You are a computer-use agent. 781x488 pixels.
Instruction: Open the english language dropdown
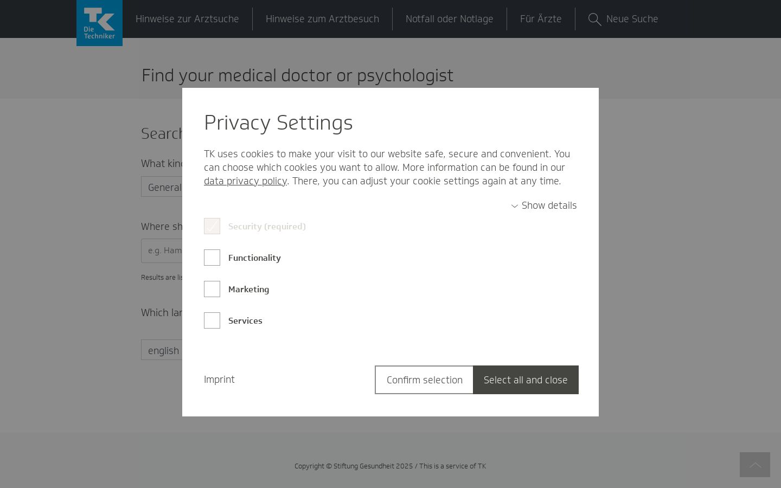point(162,350)
